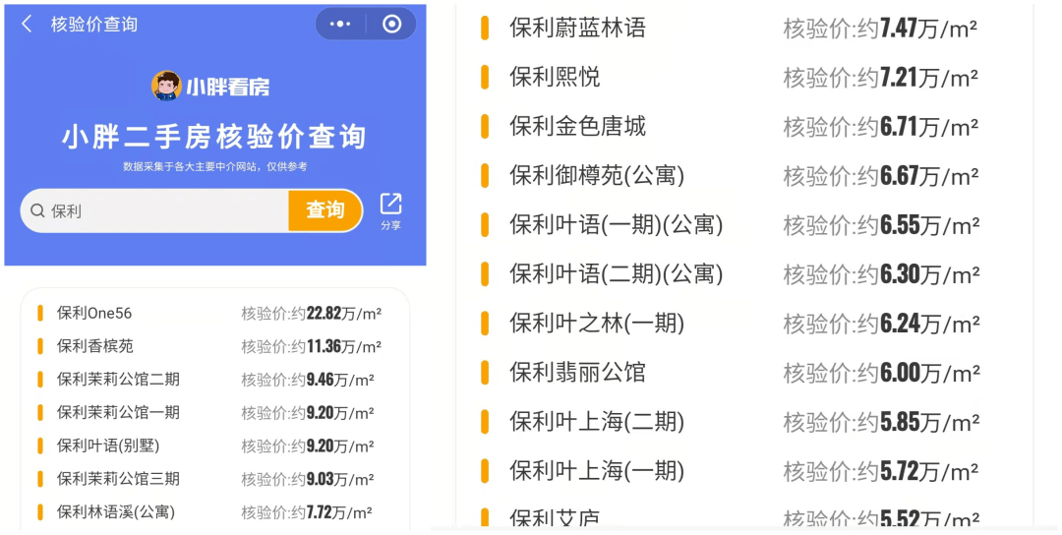This screenshot has width=1062, height=535.
Task: Click the 9.46万/m² price value
Action: click(x=340, y=380)
